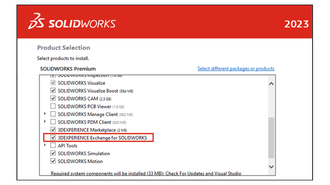Click the SOLIDWORKS logo in the banner
Screen dimensions: 330x185
(x=72, y=21)
